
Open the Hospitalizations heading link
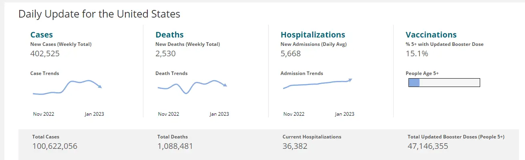coord(313,35)
